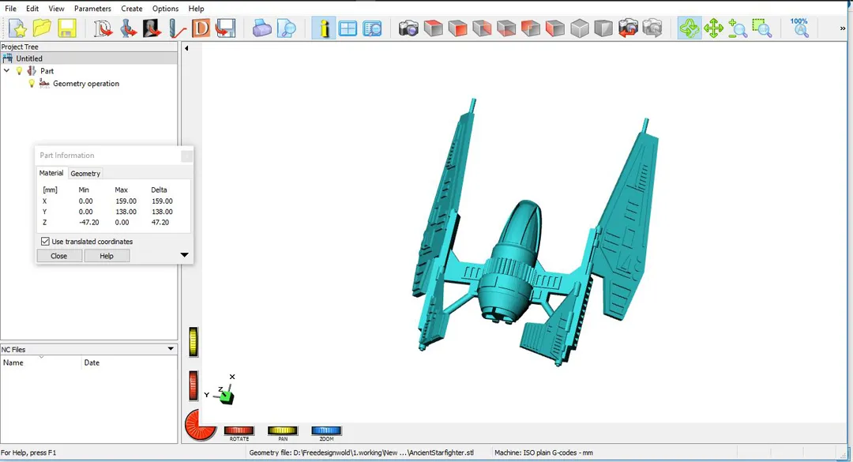853x462 pixels.
Task: Click the blue ZOOM thumbwheel
Action: point(326,430)
